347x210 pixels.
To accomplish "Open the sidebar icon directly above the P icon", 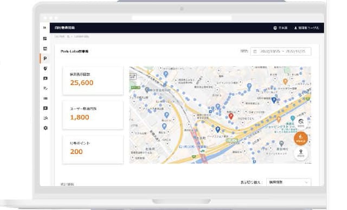I will pos(45,49).
